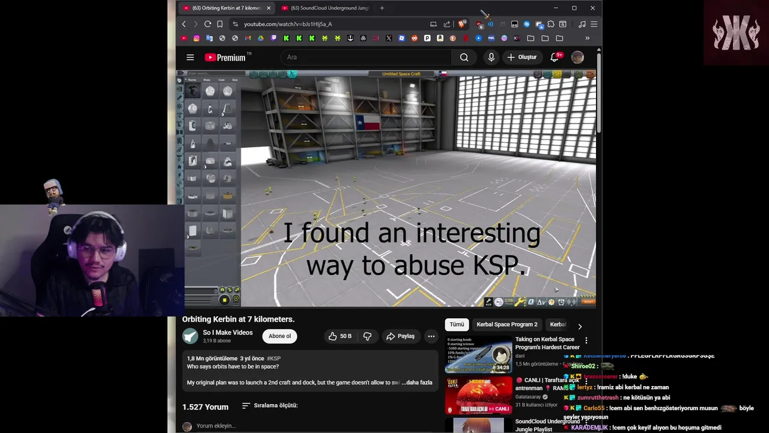Open Taking on Kerbal Space Program's Hardest Career
Viewport: 769px width, 433px height.
(547, 343)
